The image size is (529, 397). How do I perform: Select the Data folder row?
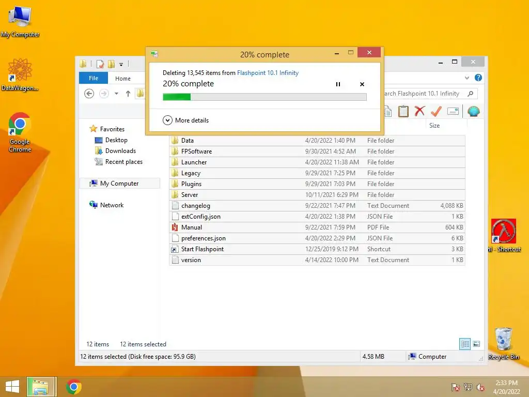317,141
